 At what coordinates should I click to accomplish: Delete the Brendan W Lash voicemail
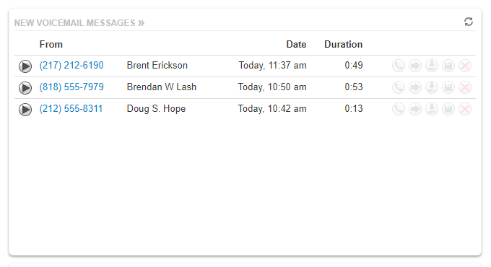(x=465, y=87)
